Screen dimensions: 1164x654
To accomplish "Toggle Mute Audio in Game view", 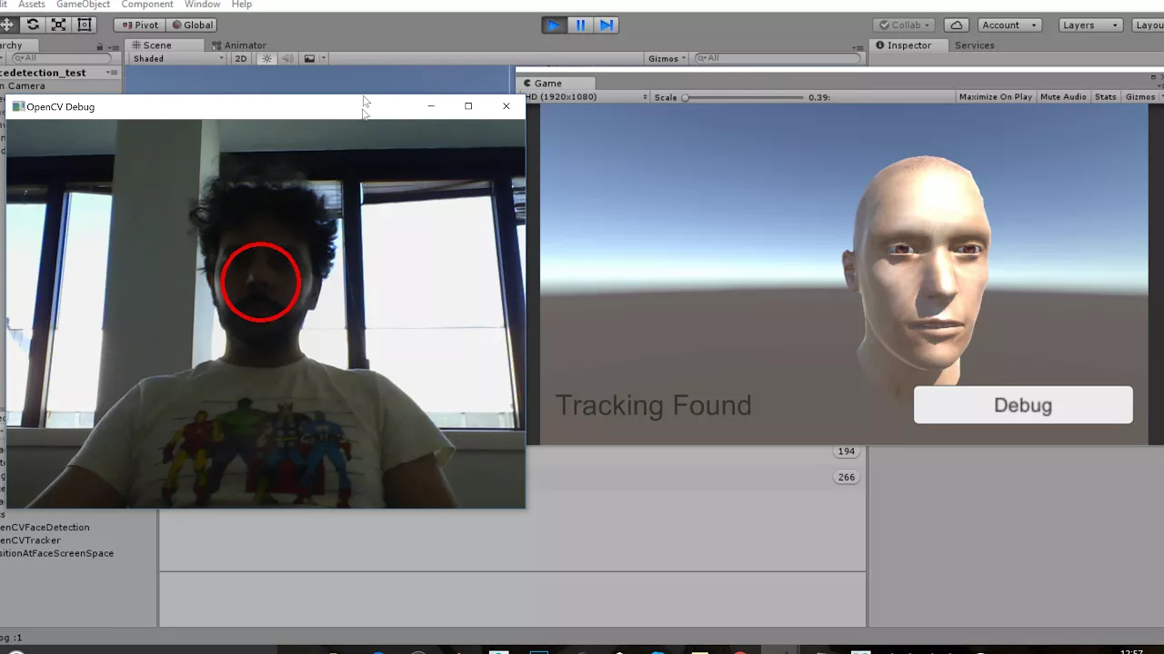I will [1063, 96].
